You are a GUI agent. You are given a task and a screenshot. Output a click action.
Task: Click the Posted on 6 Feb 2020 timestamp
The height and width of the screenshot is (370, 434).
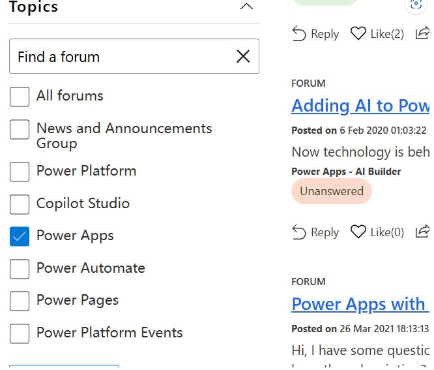coord(359,131)
